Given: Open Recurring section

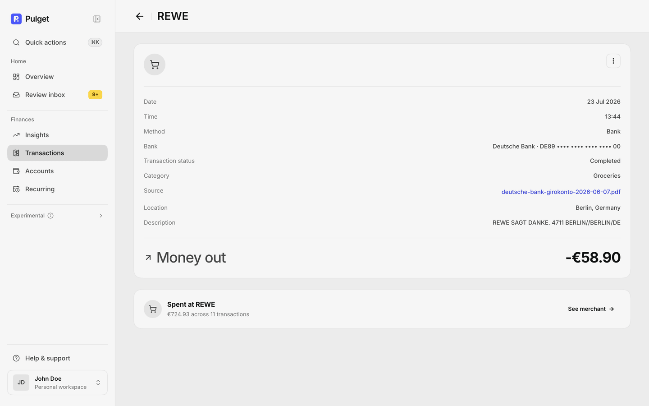Looking at the screenshot, I should pyautogui.click(x=57, y=189).
